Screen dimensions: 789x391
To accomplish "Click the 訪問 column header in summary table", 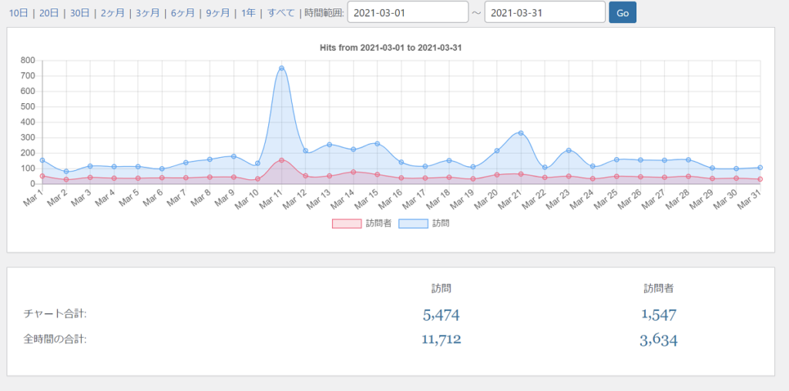I will [442, 289].
